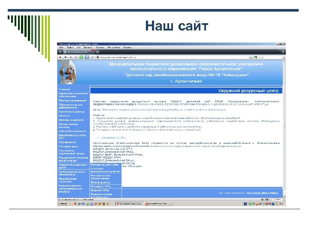Open Методическая копилка sidebar link
Screen dimensions: 309x232
[x=68, y=125]
